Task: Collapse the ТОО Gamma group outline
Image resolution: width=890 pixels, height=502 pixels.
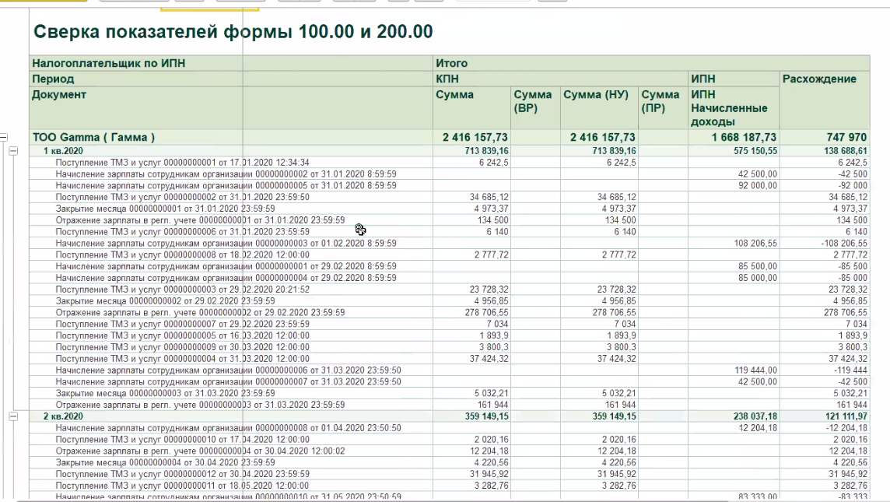Action: [x=3, y=138]
